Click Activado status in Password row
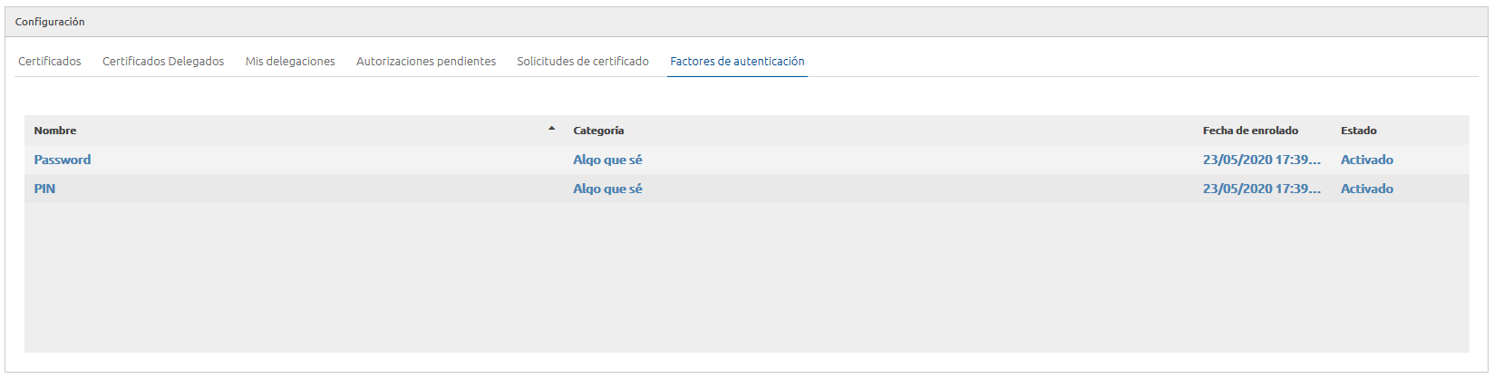 [x=1367, y=160]
